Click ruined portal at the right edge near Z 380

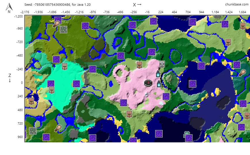[243, 104]
